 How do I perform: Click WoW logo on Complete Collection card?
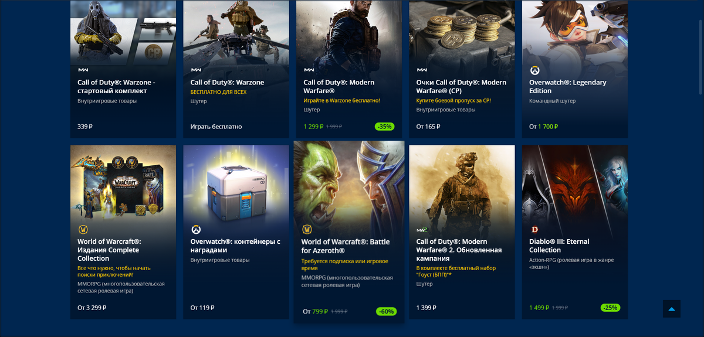pos(83,229)
